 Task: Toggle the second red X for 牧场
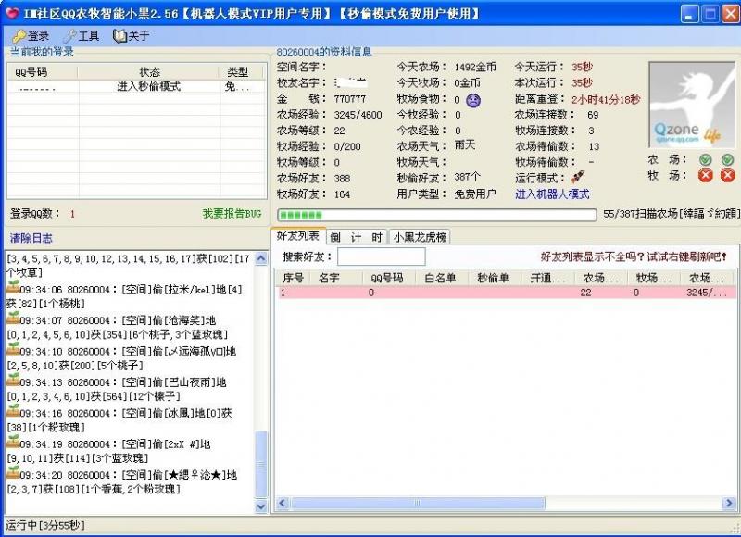click(x=727, y=176)
